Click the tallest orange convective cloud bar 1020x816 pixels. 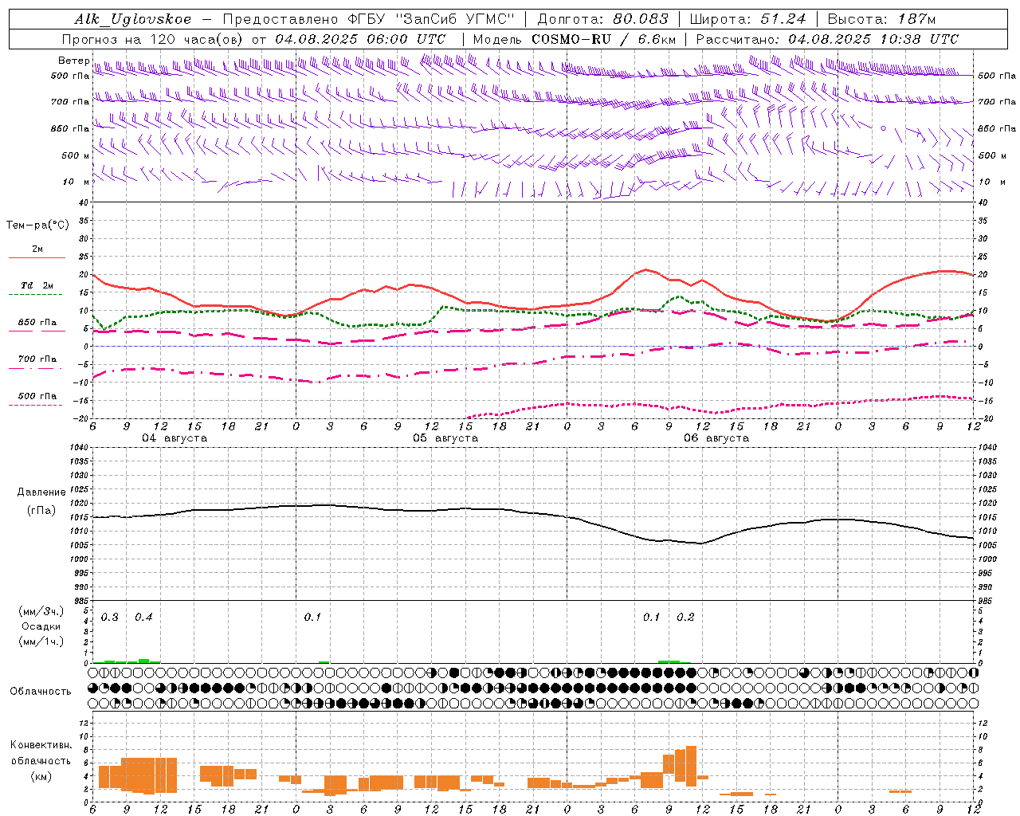(x=691, y=767)
